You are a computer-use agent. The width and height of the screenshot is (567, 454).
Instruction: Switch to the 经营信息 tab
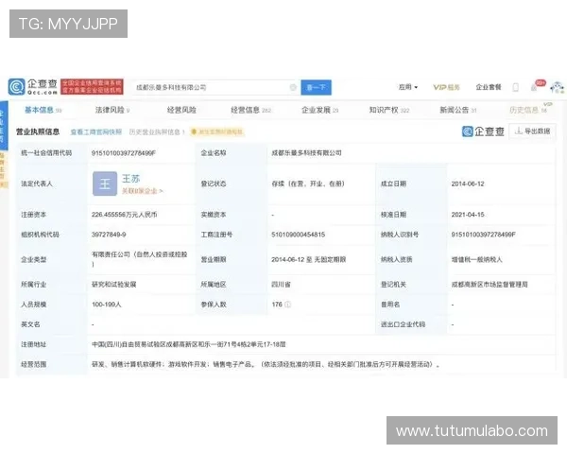250,110
